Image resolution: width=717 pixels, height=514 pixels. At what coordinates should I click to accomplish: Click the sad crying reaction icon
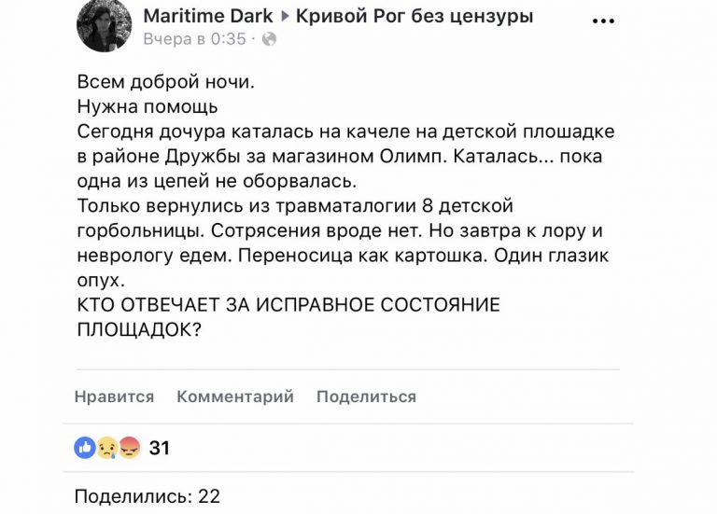(x=107, y=447)
